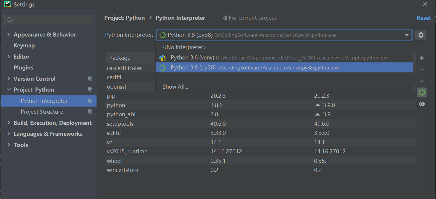Open the Python Interpreter dropdown arrow

point(407,35)
